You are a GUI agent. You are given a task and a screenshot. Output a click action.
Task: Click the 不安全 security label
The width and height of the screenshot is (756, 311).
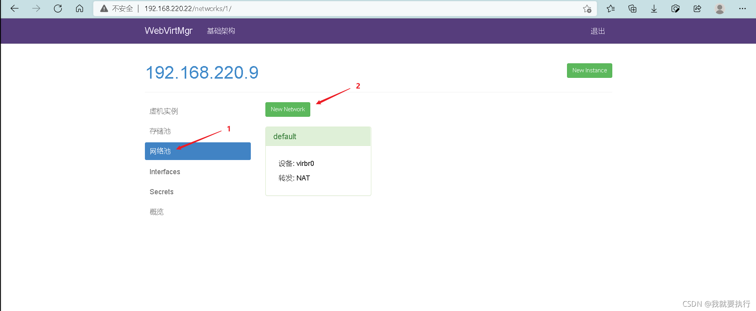(x=122, y=9)
